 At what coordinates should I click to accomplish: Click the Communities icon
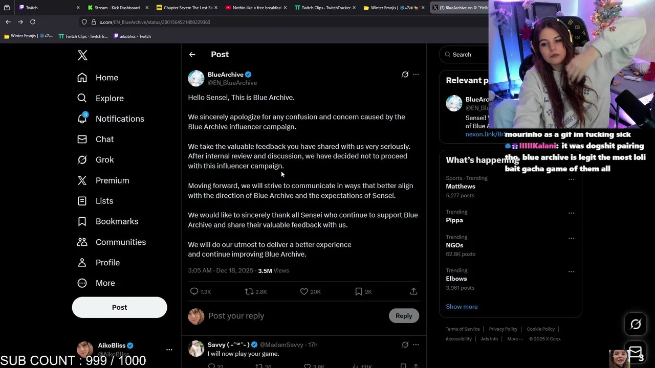tap(82, 242)
